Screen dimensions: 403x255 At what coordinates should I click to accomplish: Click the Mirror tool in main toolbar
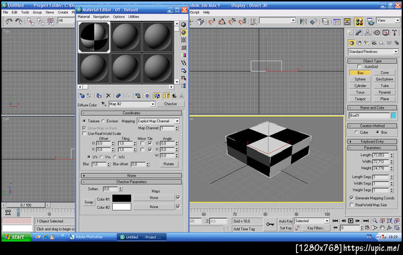click(304, 21)
